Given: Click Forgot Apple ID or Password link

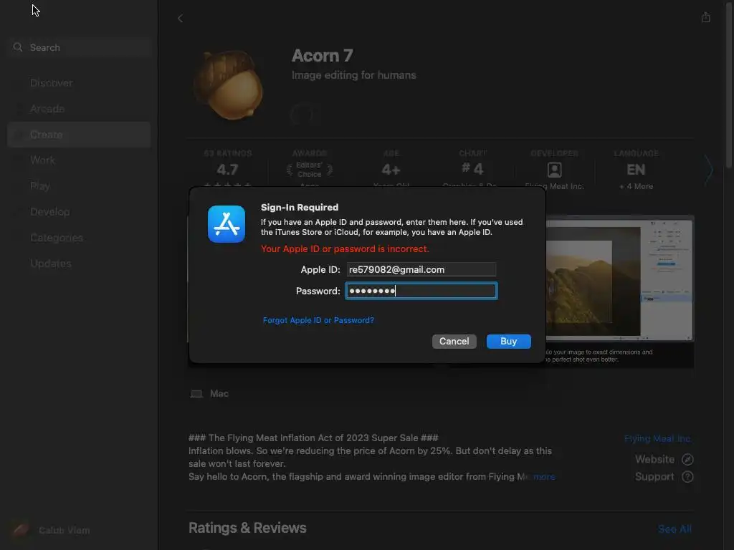Looking at the screenshot, I should [x=318, y=320].
